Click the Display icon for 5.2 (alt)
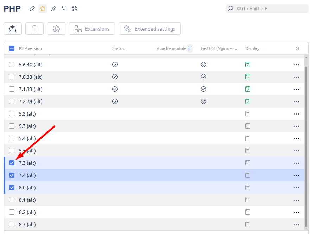This screenshot has height=234, width=311. [248, 114]
